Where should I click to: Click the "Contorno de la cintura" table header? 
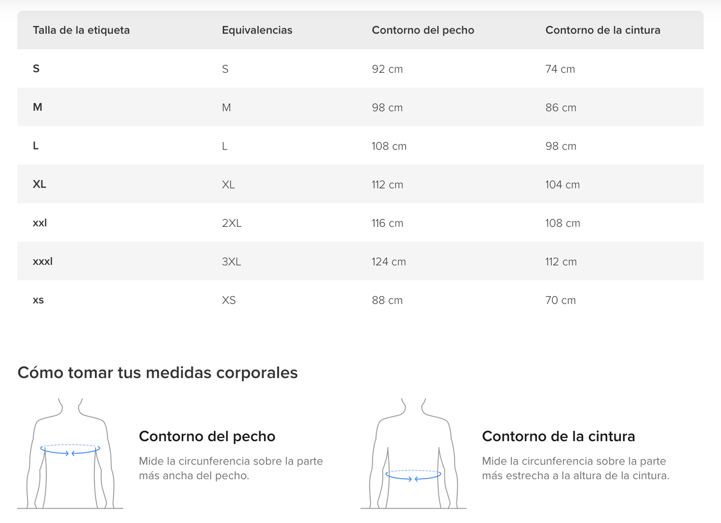[602, 30]
